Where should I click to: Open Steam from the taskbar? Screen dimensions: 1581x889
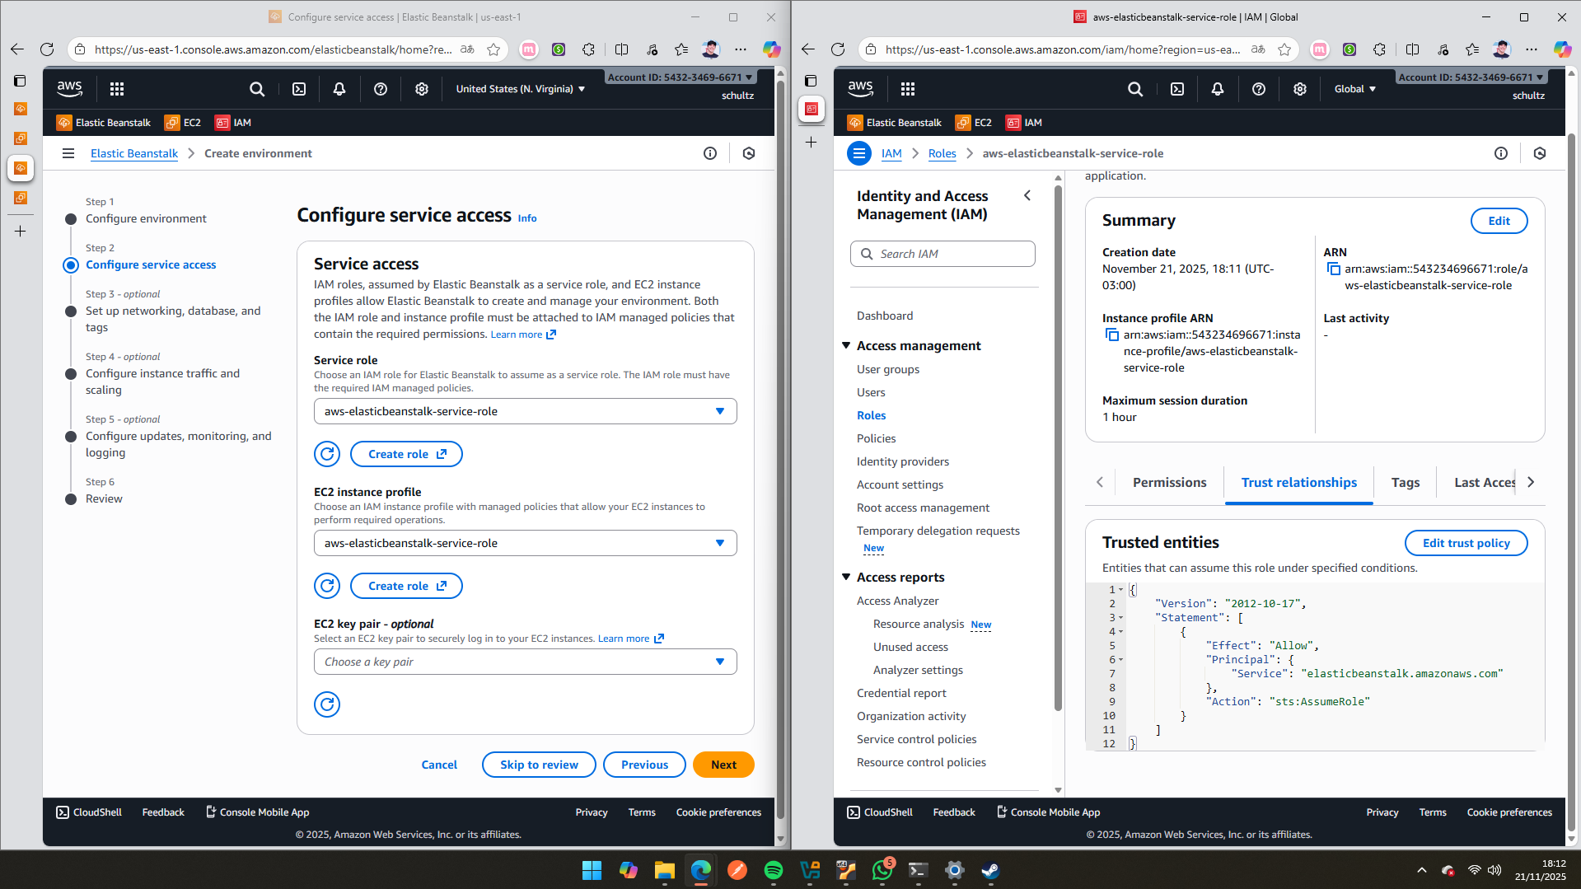pyautogui.click(x=990, y=870)
